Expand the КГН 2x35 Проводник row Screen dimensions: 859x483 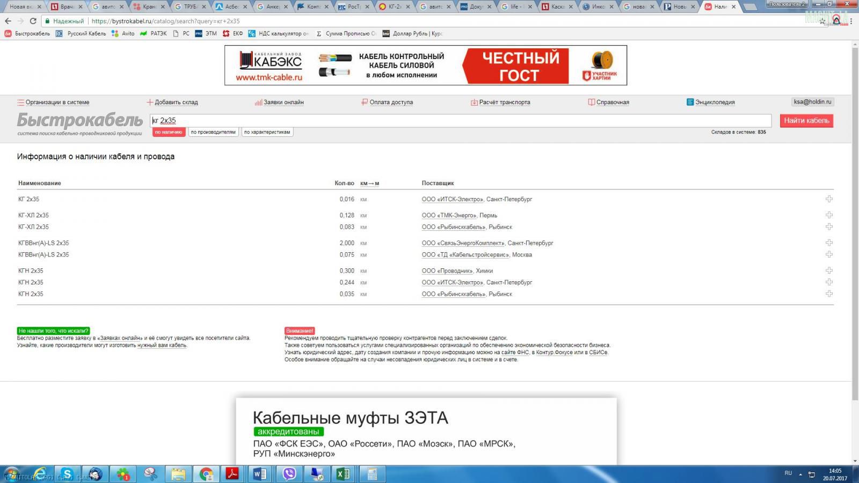[829, 270]
